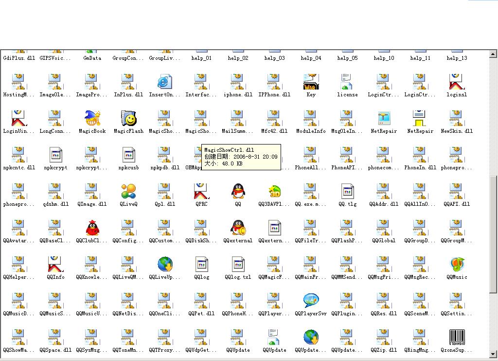The image size is (498, 361).
Task: Launch the QQ penguin application
Action: (x=238, y=191)
